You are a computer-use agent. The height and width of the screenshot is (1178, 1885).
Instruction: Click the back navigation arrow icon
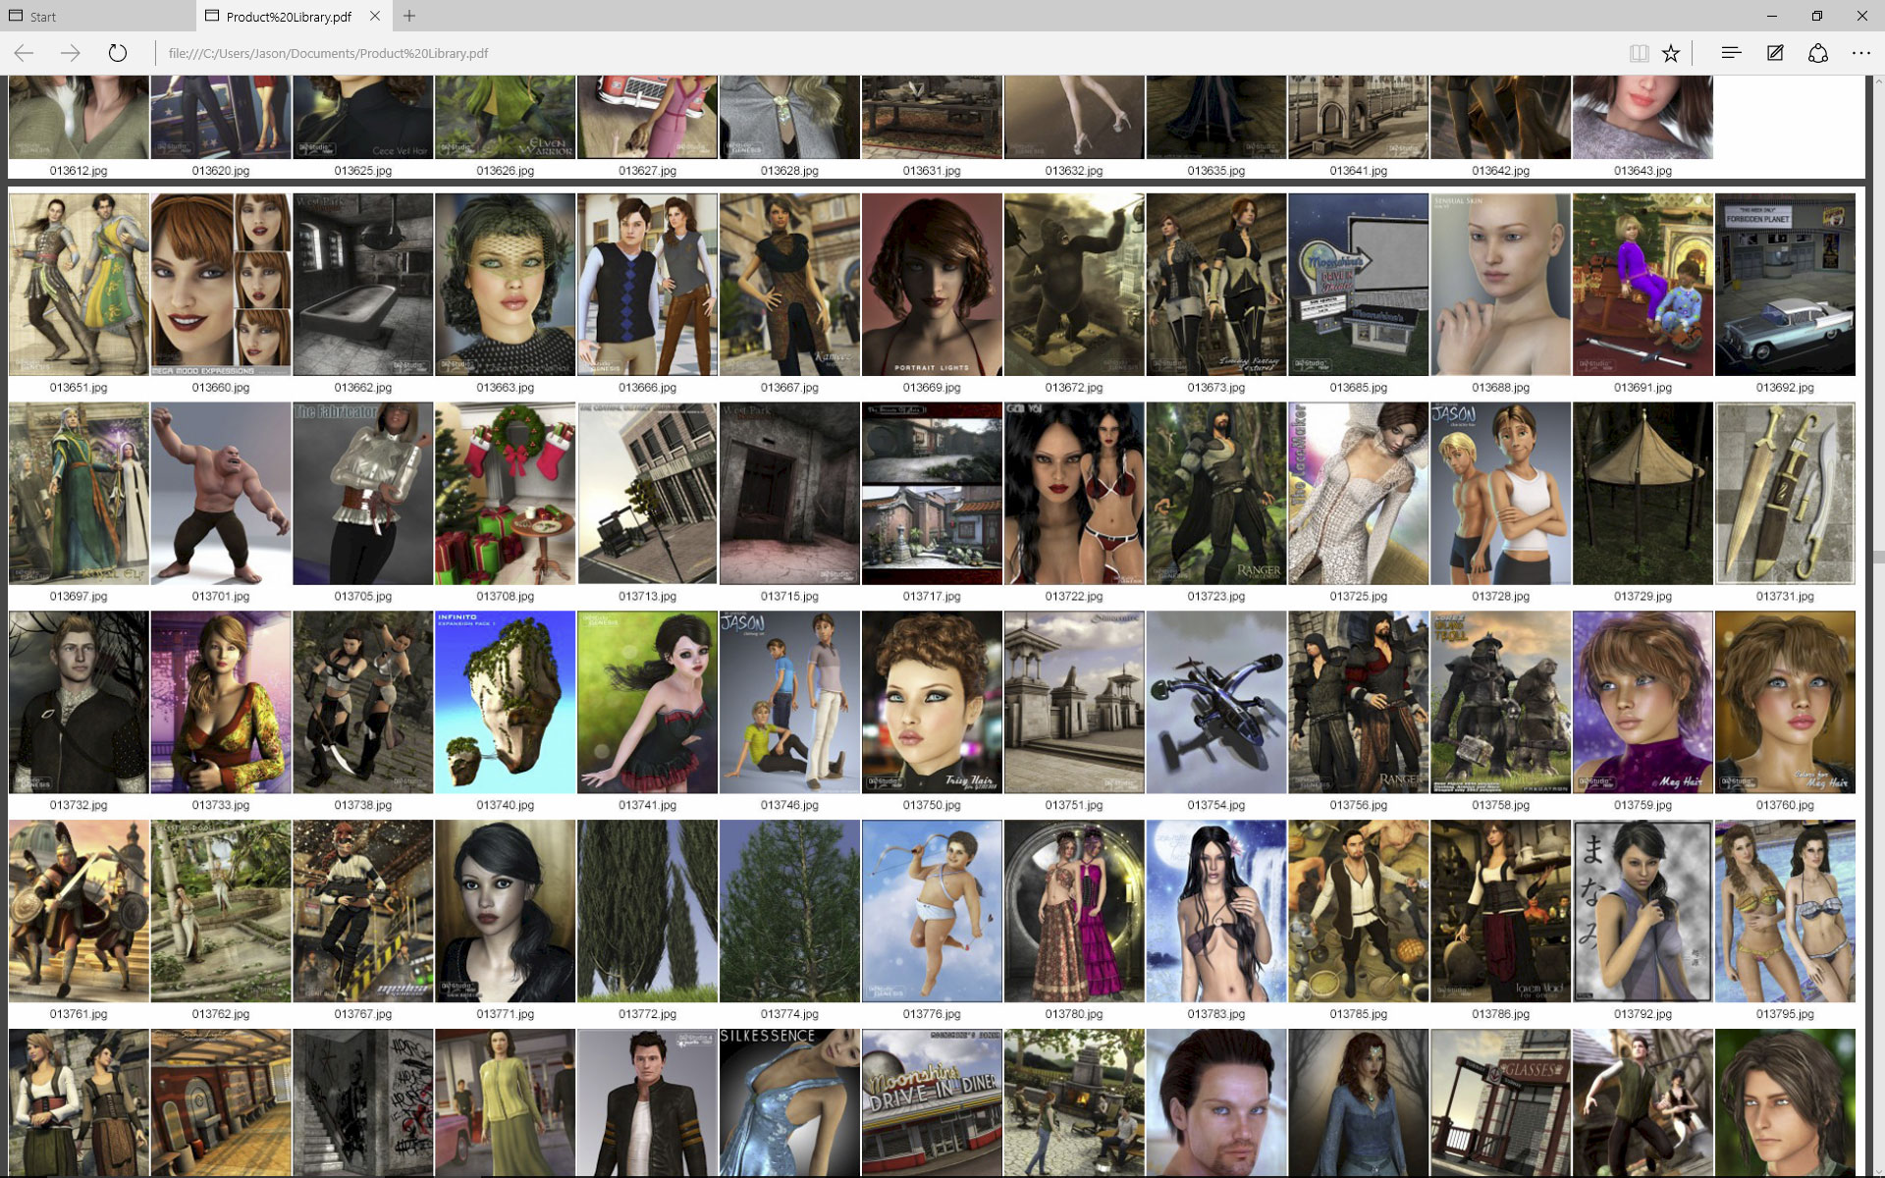coord(25,53)
